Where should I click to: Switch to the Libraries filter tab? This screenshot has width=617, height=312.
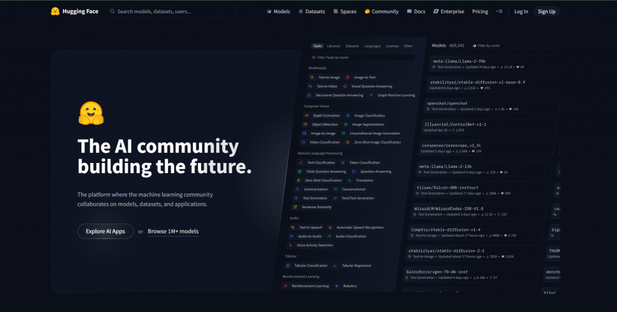[x=334, y=46]
